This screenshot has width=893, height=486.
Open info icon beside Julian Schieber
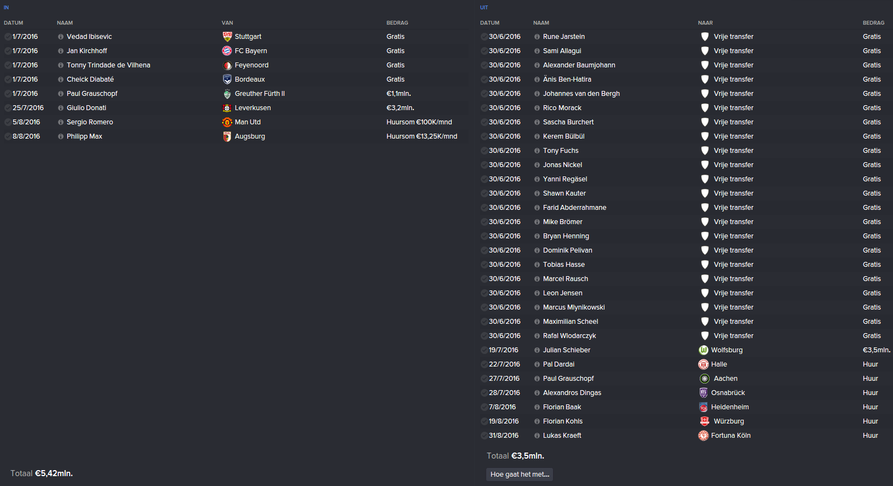[x=537, y=350]
